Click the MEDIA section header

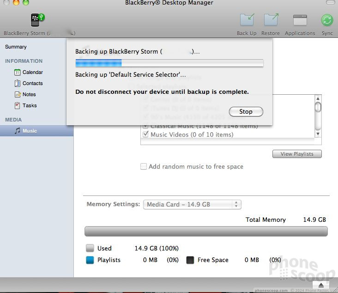(x=13, y=120)
